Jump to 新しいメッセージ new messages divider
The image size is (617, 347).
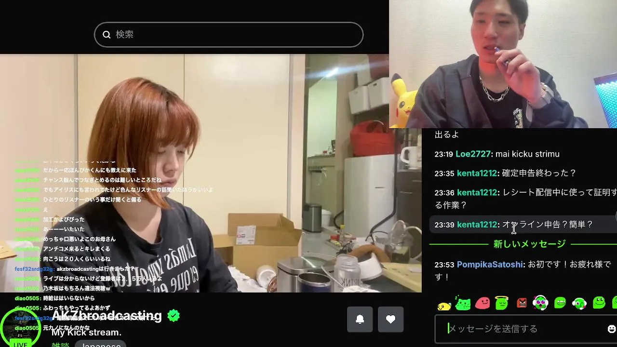[x=529, y=244]
